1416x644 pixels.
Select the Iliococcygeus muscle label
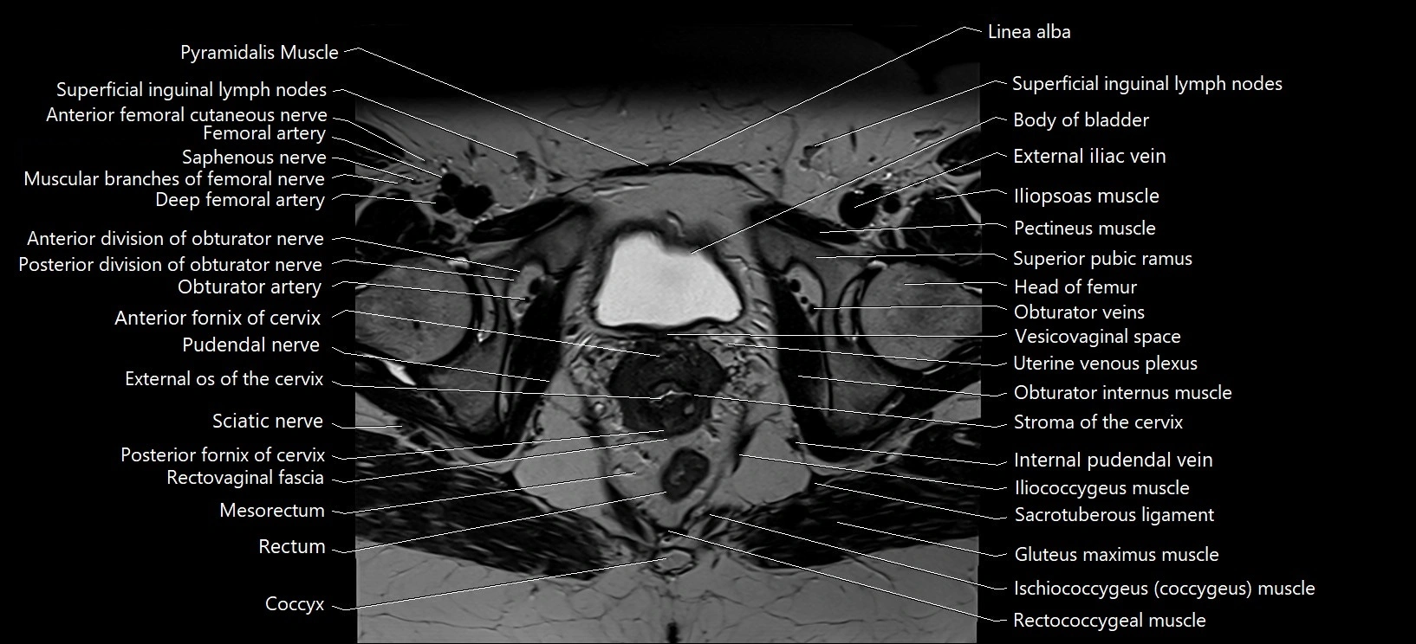pos(1101,488)
